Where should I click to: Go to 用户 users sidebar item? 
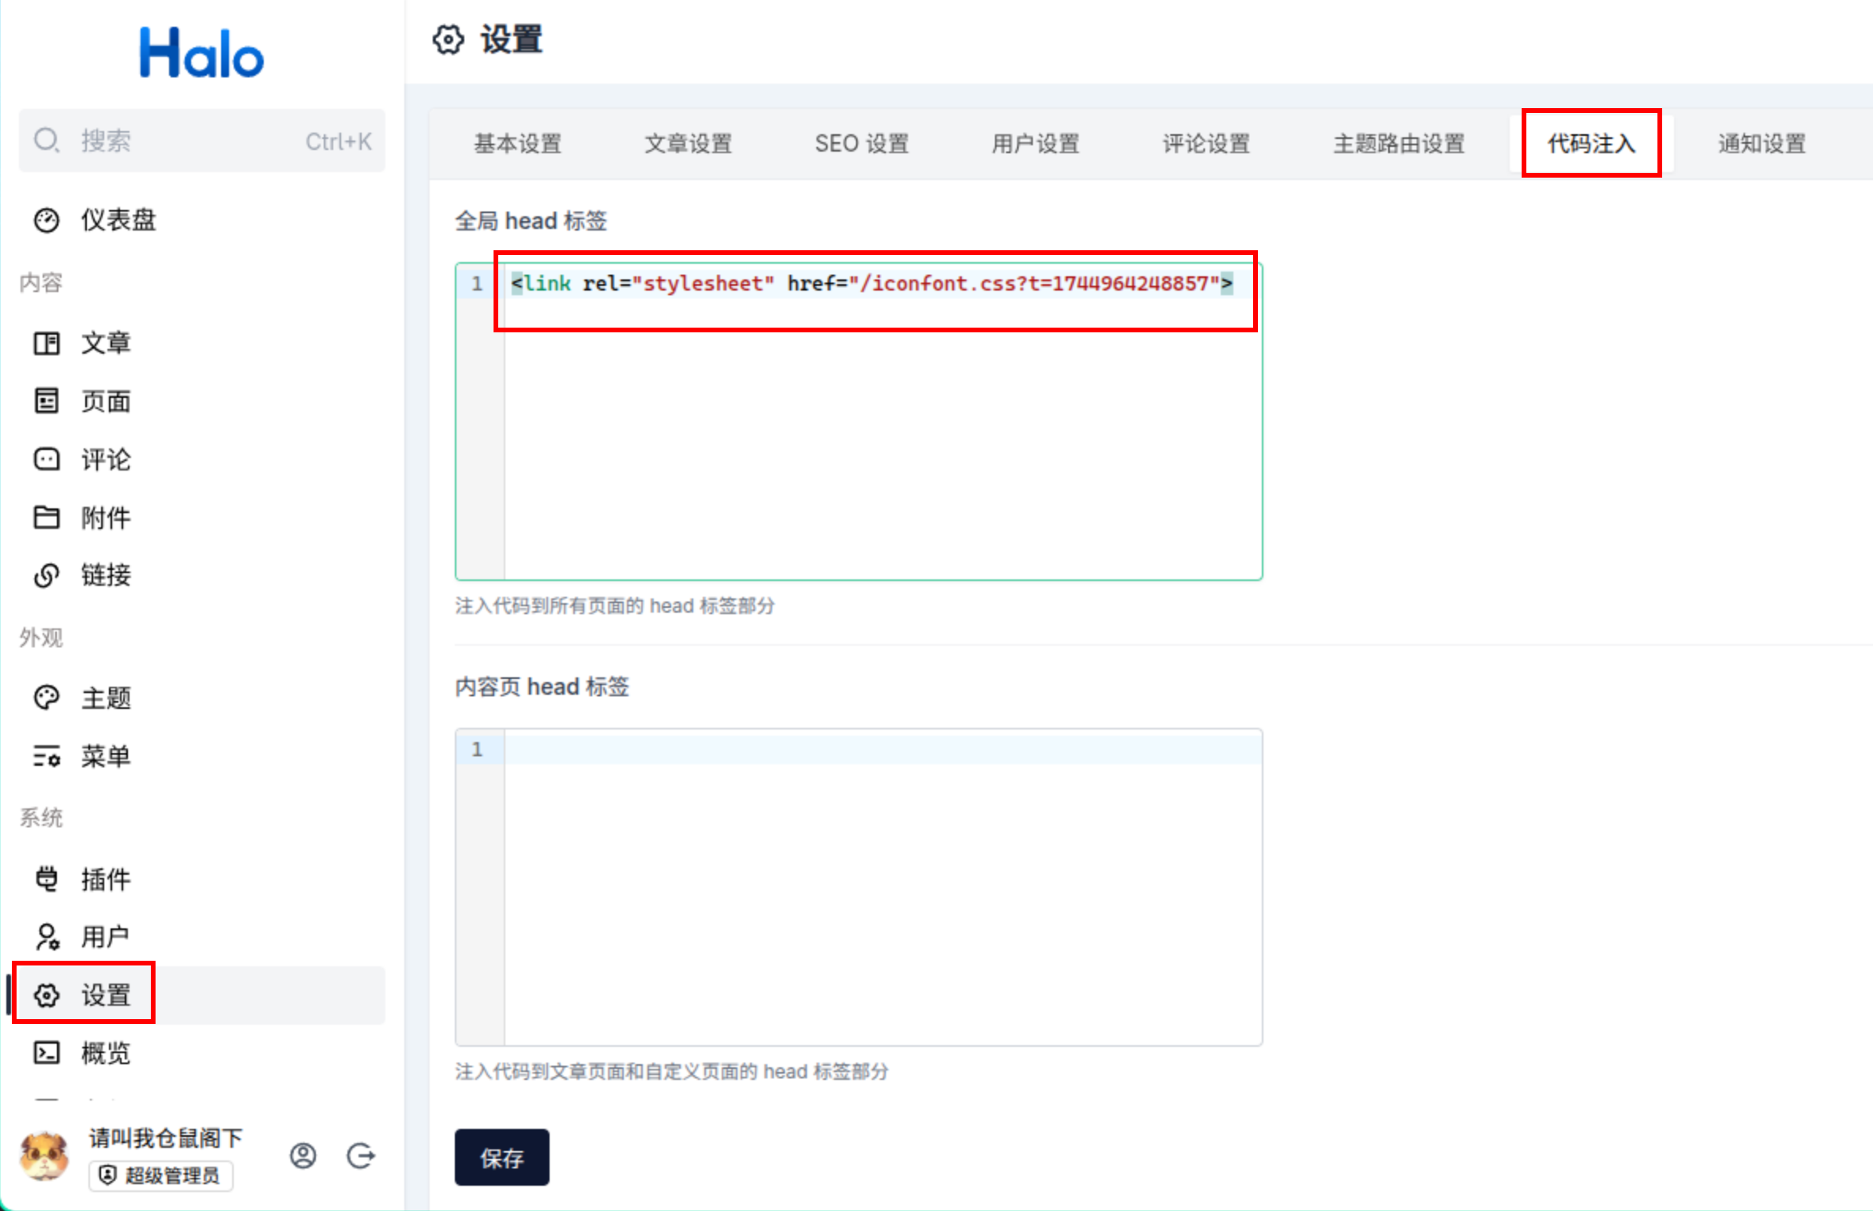click(x=105, y=937)
